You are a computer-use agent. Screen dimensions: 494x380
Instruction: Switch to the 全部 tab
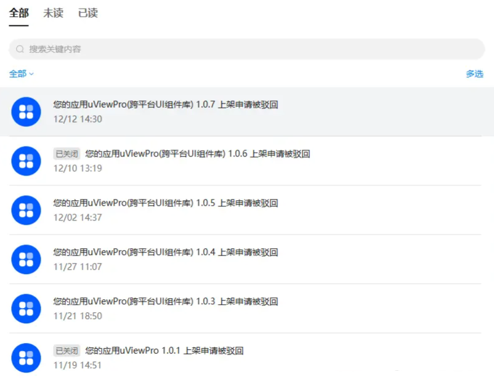coord(18,13)
